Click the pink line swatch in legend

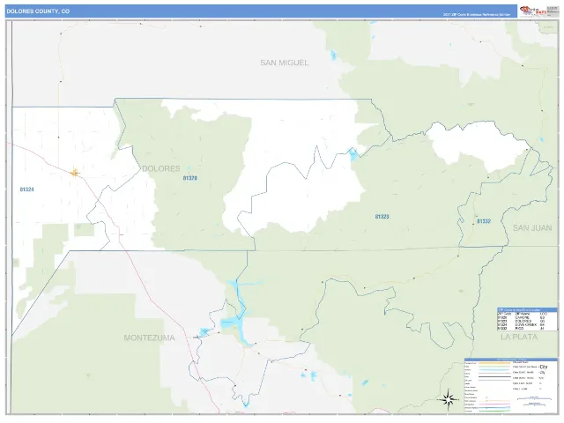[494, 404]
